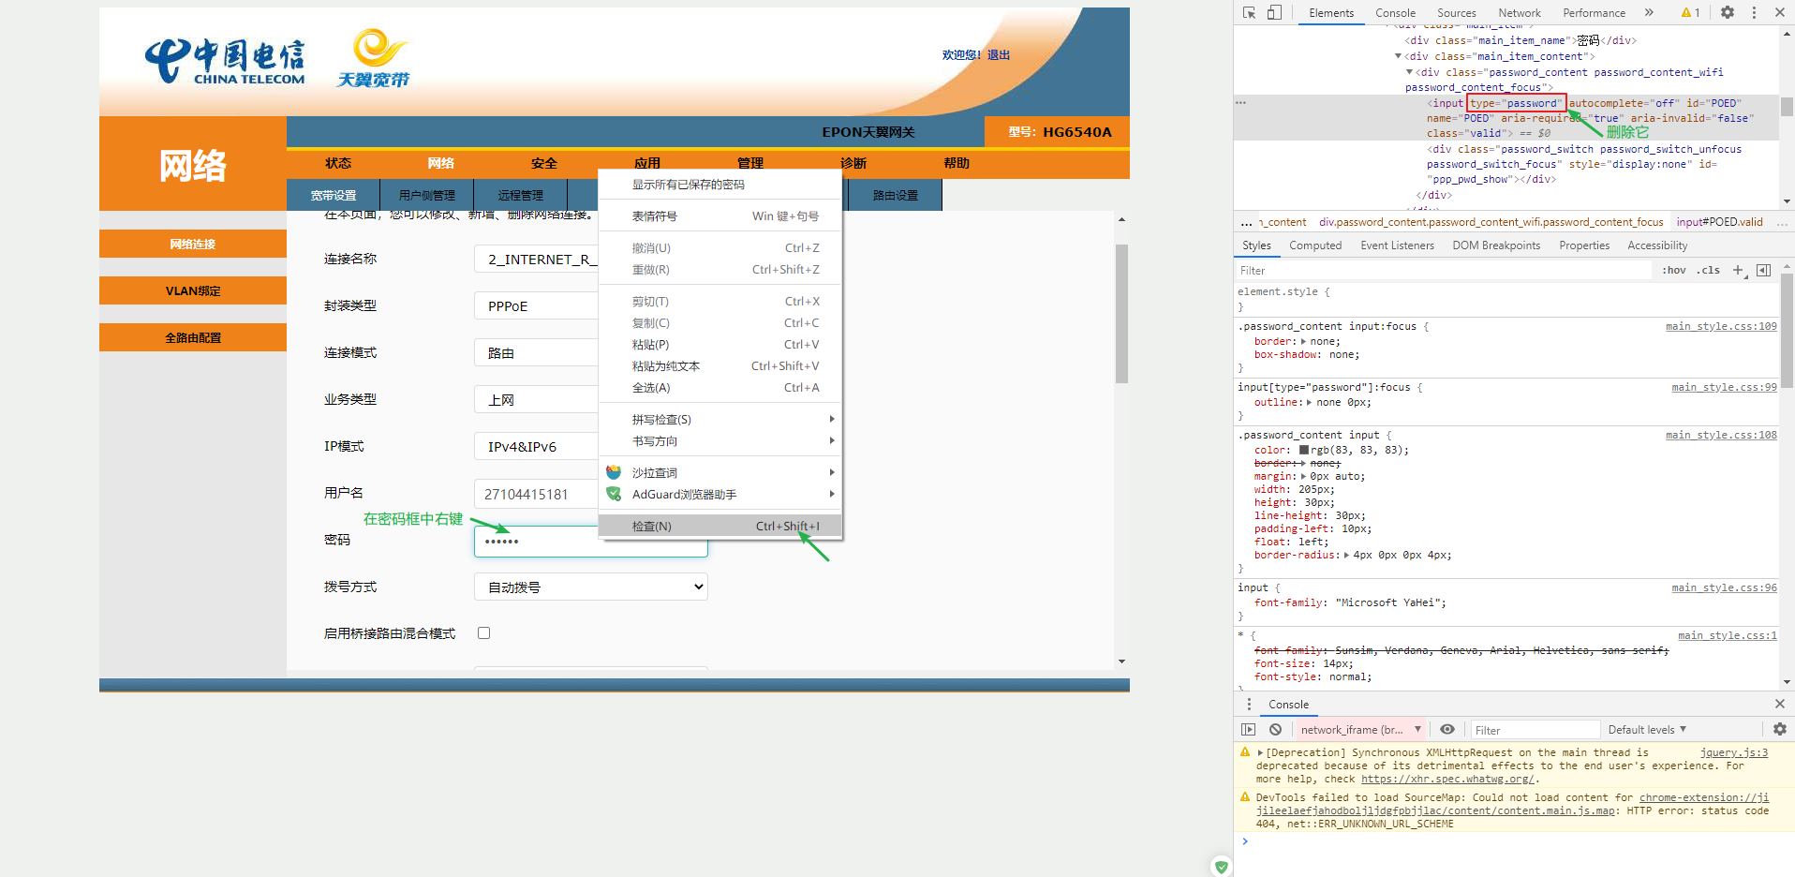1795x877 pixels.
Task: Open the xhr.spec.whatwg.org link
Action: click(1448, 779)
